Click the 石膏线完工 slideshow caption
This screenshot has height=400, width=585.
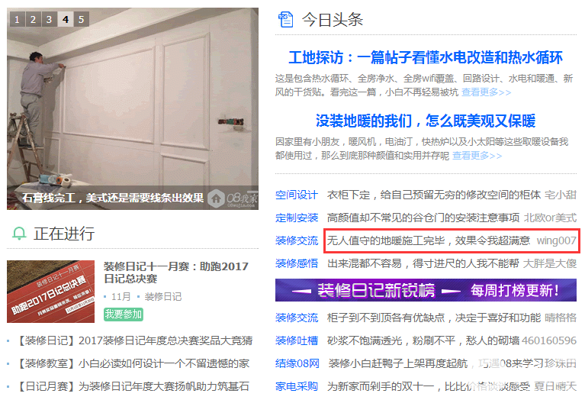click(113, 198)
